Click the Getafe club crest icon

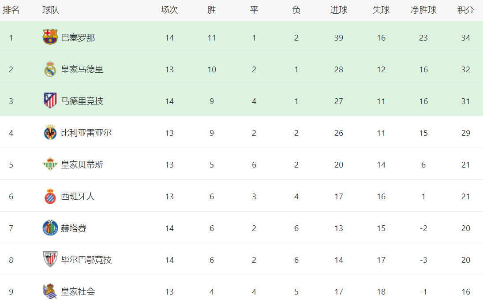[50, 228]
